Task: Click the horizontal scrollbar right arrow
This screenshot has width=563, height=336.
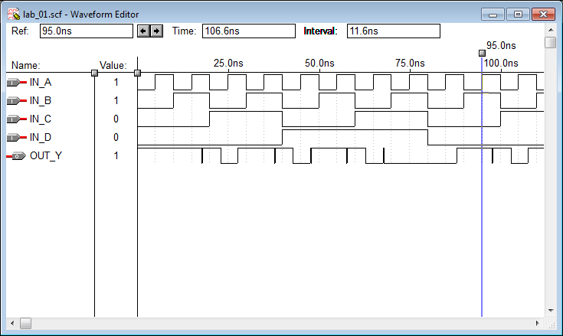Action: click(538, 324)
